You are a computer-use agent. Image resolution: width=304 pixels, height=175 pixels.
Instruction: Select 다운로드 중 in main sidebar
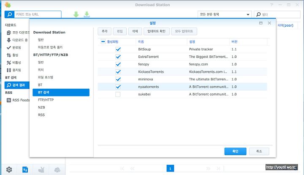click(17, 40)
